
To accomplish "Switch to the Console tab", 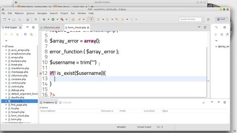I will 65,103.
